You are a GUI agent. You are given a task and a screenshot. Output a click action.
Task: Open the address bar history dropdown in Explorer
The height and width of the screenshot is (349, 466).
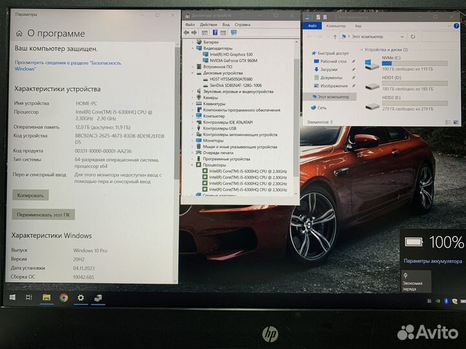402,37
